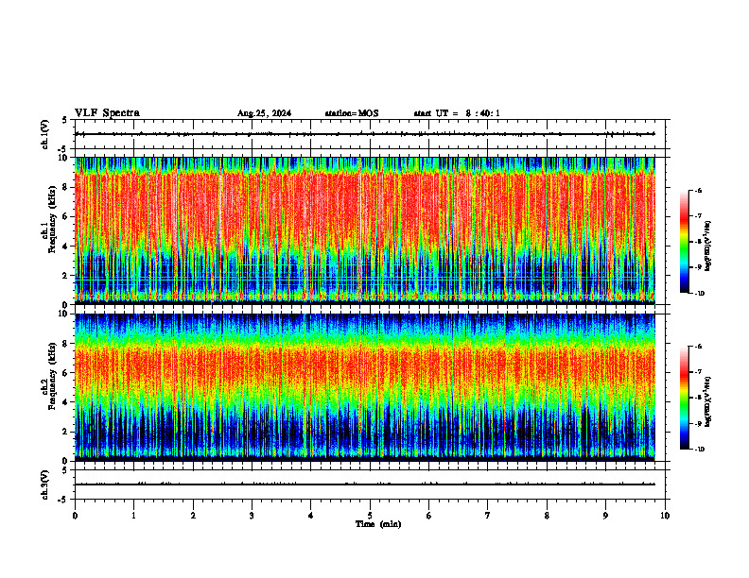The width and height of the screenshot is (749, 578).
Task: Click the ch.1 spectrogram colorbar
Action: coord(685,242)
